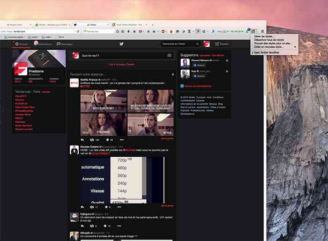The width and height of the screenshot is (328, 241).
Task: Click the Netflix France avatar
Action: click(x=74, y=83)
